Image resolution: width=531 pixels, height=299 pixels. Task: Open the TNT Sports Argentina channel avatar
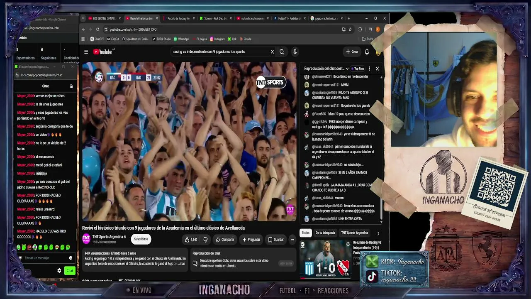point(86,239)
